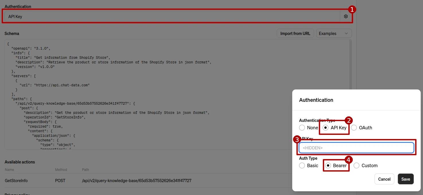Viewport: 423px width, 195px height.
Task: Select the Bearer auth type radio
Action: click(x=328, y=165)
